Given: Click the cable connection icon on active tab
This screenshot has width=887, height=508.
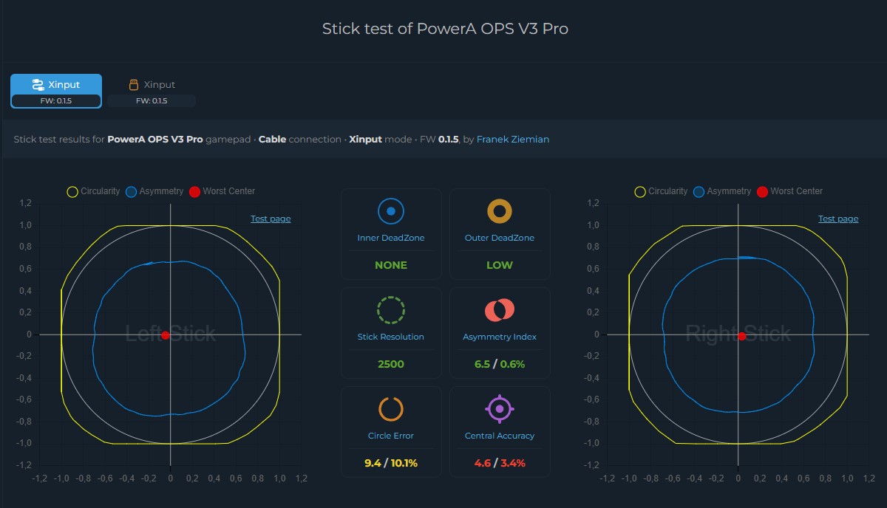Looking at the screenshot, I should tap(38, 85).
